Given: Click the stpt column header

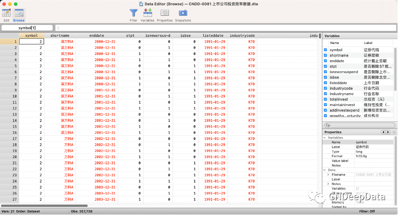Looking at the screenshot, I should [x=131, y=35].
